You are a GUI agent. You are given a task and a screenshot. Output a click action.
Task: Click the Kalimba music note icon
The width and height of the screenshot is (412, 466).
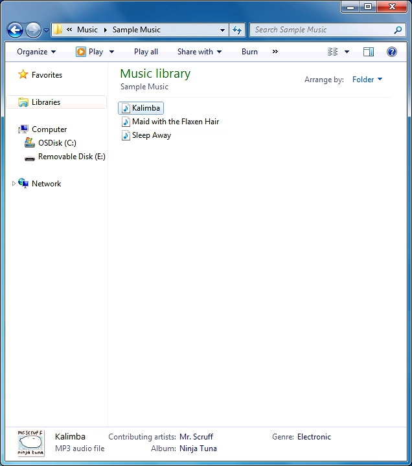click(x=126, y=108)
